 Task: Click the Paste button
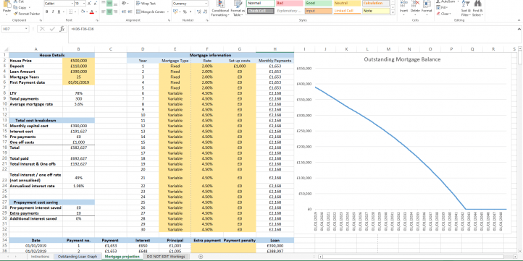[7, 8]
